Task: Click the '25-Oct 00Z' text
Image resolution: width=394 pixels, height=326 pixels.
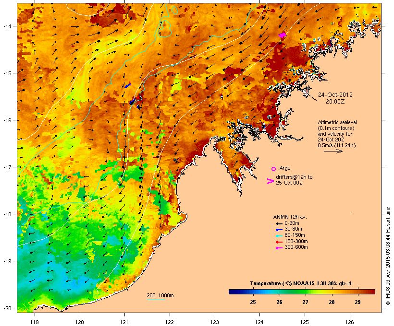Action: click(x=289, y=183)
